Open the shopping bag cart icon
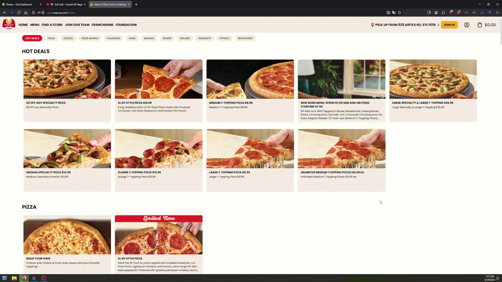Screen dimensions: 502x282 [x=480, y=25]
